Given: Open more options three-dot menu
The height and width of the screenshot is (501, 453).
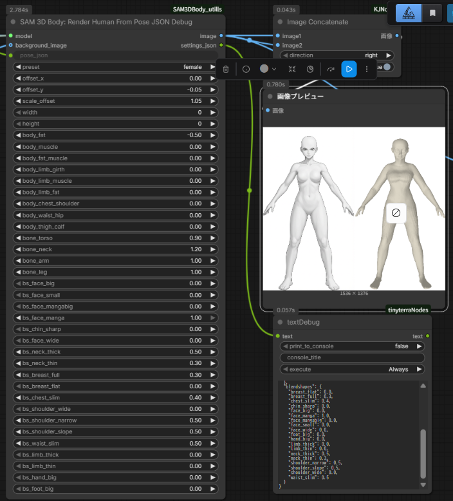Looking at the screenshot, I should point(367,69).
